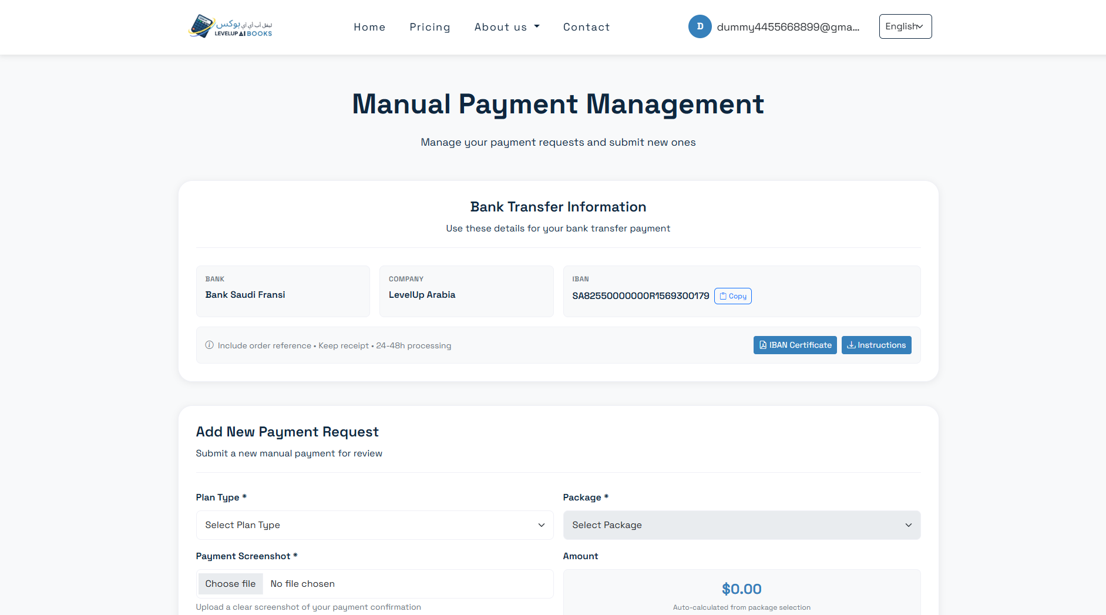This screenshot has width=1106, height=615.
Task: Open the Home page
Action: 369,27
